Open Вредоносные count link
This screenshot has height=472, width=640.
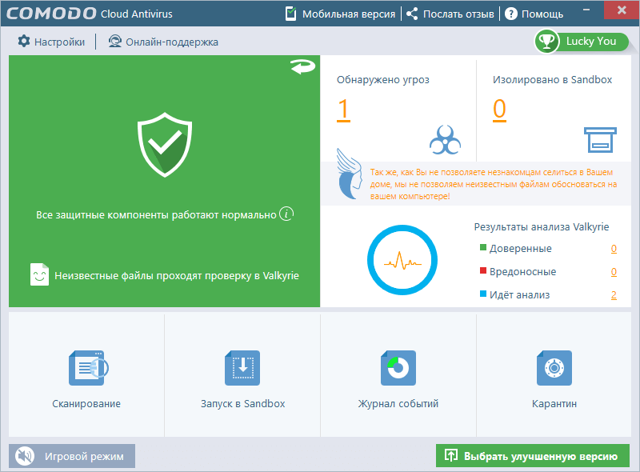point(614,272)
